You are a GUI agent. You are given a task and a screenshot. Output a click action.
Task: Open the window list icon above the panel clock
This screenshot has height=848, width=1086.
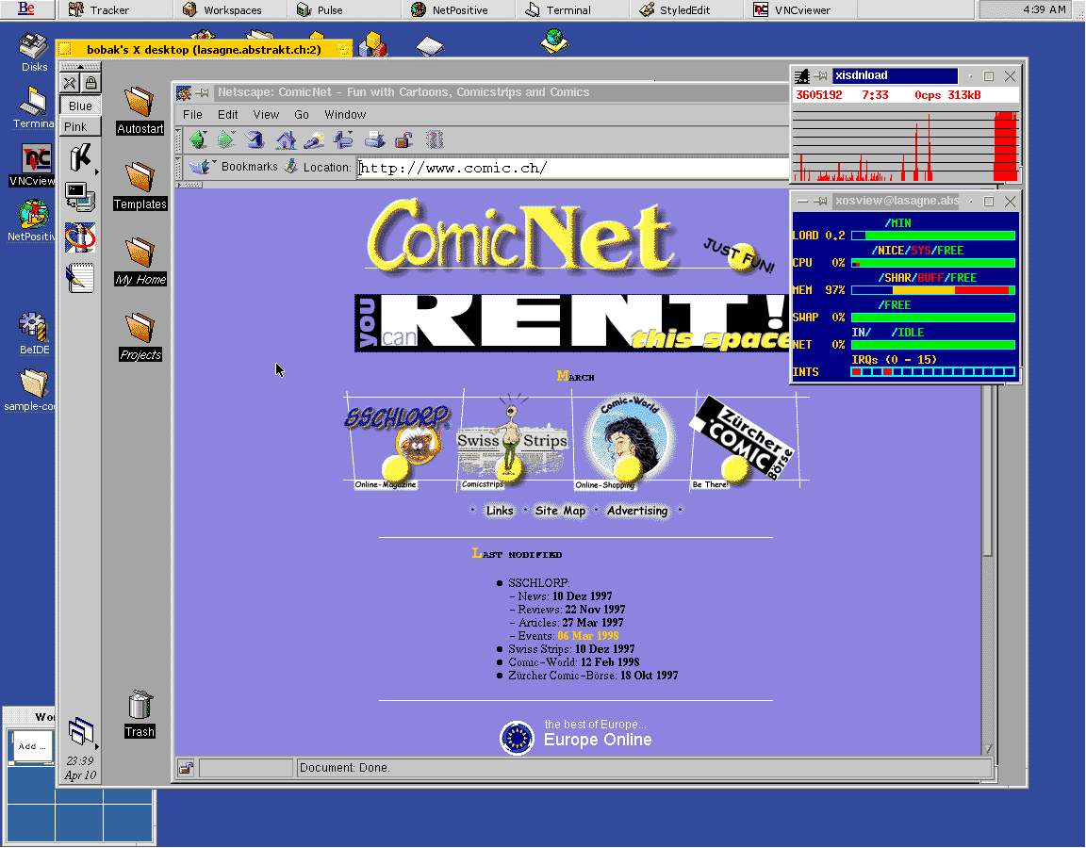click(81, 732)
